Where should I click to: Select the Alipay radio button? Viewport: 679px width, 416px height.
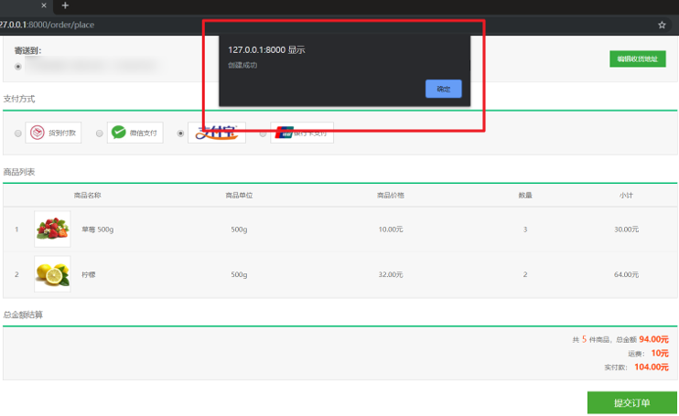point(180,133)
